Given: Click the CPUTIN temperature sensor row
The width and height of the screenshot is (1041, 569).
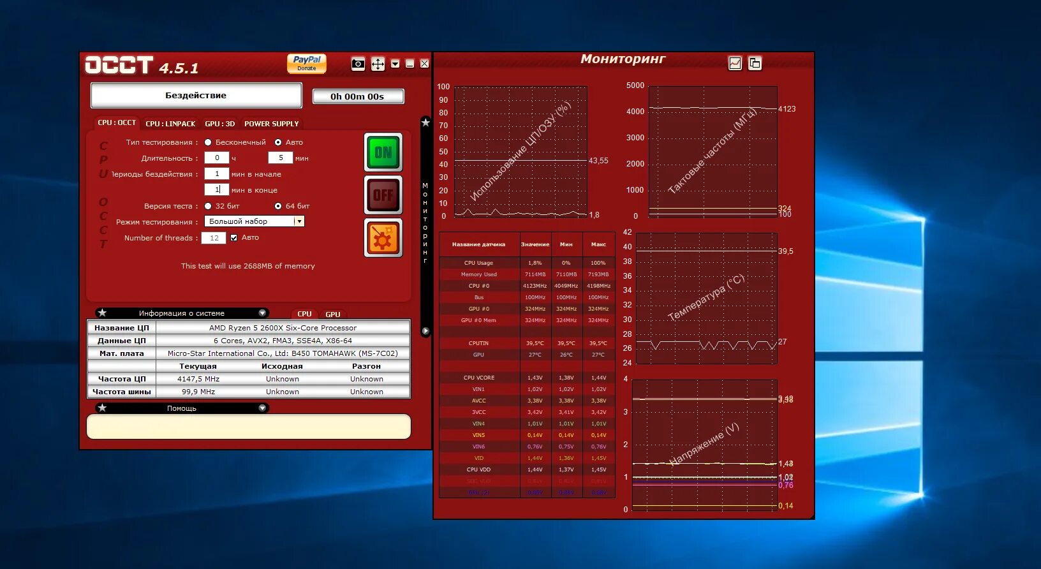Looking at the screenshot, I should (x=527, y=343).
